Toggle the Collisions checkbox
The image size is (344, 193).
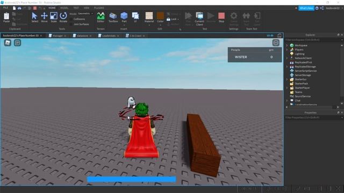[71, 19]
